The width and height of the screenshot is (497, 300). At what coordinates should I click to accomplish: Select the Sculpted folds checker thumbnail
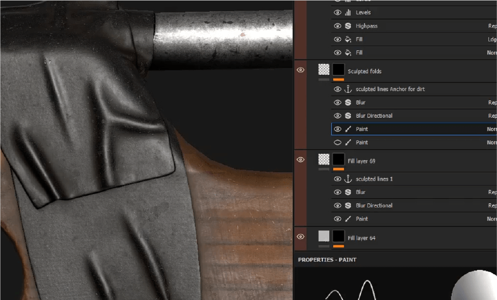point(324,69)
